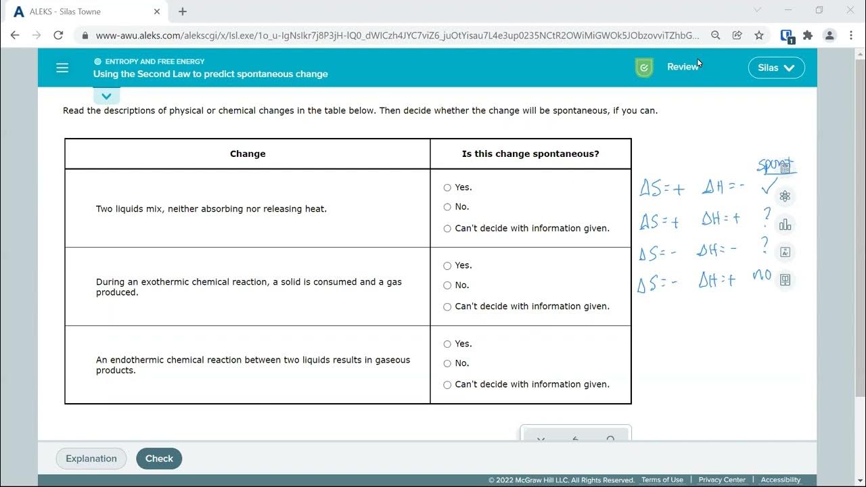Select No for two liquids mixing
Image resolution: width=866 pixels, height=487 pixels.
click(447, 207)
